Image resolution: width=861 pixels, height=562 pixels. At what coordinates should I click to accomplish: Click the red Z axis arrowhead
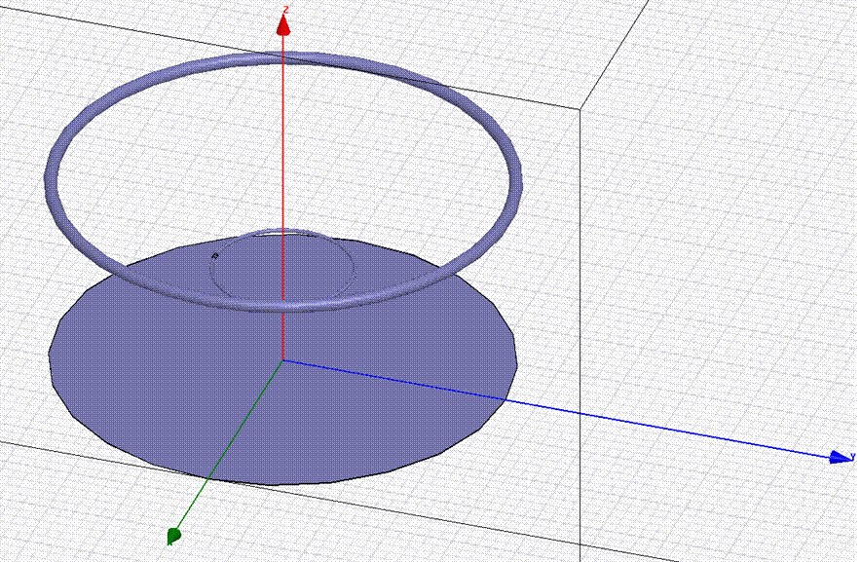tap(282, 24)
